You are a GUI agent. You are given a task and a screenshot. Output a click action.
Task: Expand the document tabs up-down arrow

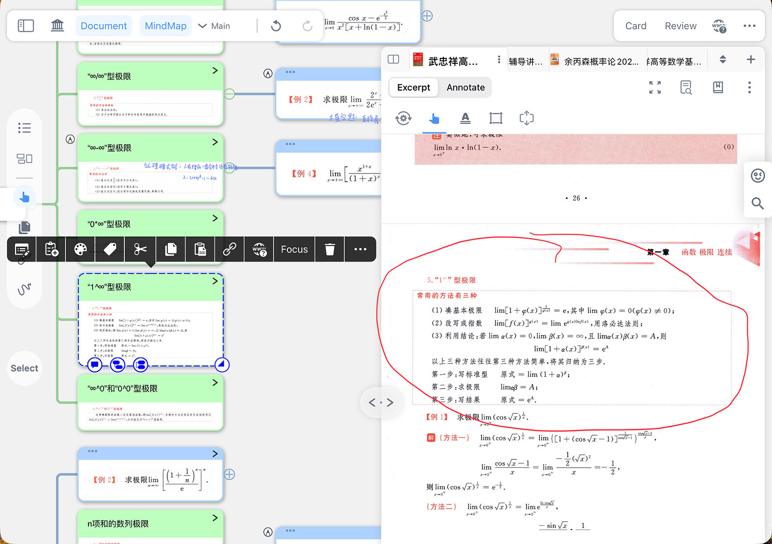pos(723,59)
